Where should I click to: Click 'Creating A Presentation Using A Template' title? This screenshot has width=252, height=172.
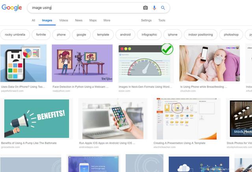pos(180,143)
